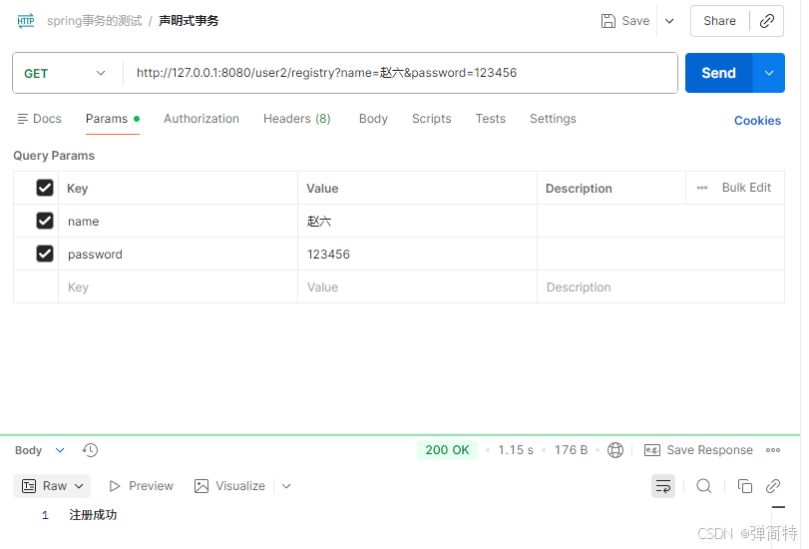Click the Save floppy disk icon
This screenshot has width=809, height=549.
tap(608, 21)
